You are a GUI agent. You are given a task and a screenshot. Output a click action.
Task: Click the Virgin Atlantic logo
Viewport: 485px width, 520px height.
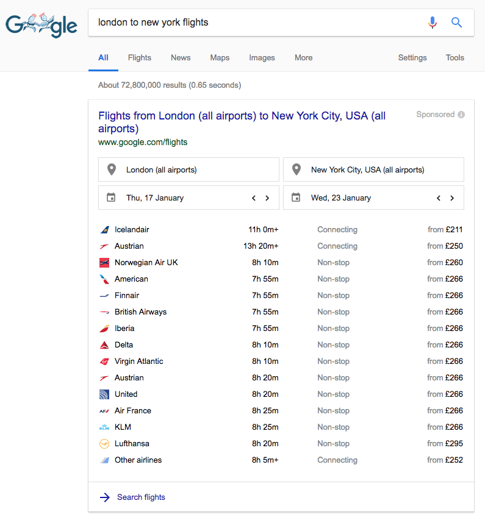point(104,362)
